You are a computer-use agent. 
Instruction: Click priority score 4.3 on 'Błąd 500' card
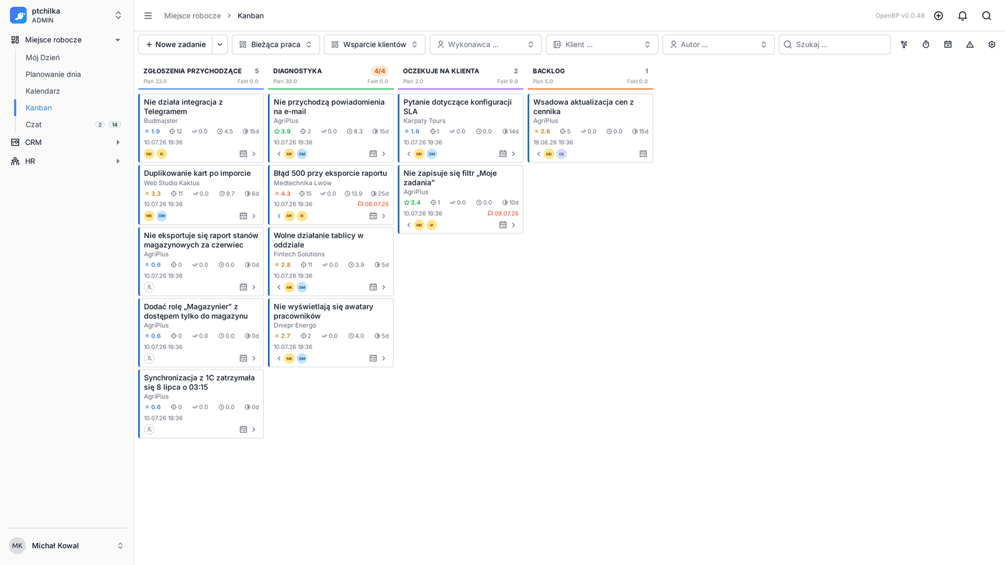coord(283,194)
